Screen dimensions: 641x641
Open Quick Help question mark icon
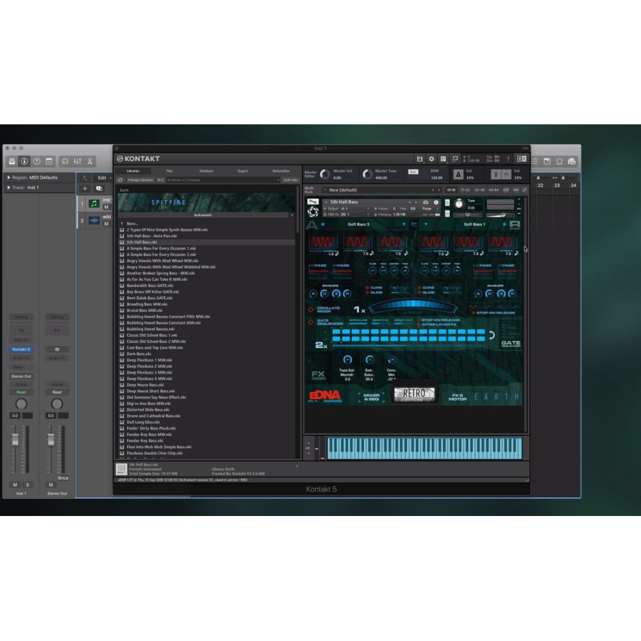[x=37, y=161]
